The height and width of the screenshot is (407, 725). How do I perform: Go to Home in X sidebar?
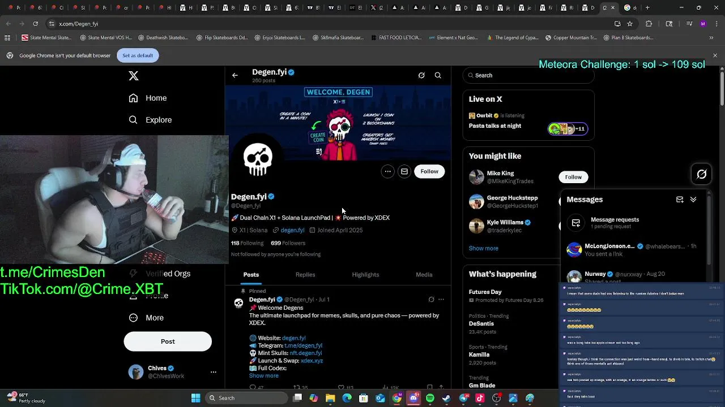148,98
